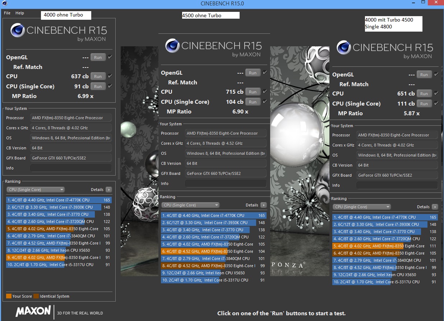Select orange ranking row scoring 104 in the 715 cb panel
The image size is (444, 321).
214,251
